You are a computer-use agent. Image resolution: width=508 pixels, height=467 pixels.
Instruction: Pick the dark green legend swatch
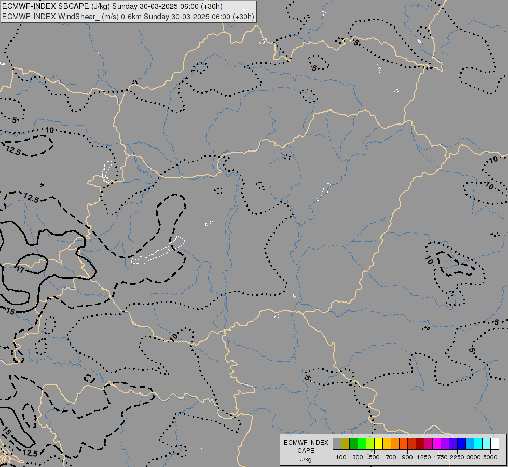(x=354, y=444)
